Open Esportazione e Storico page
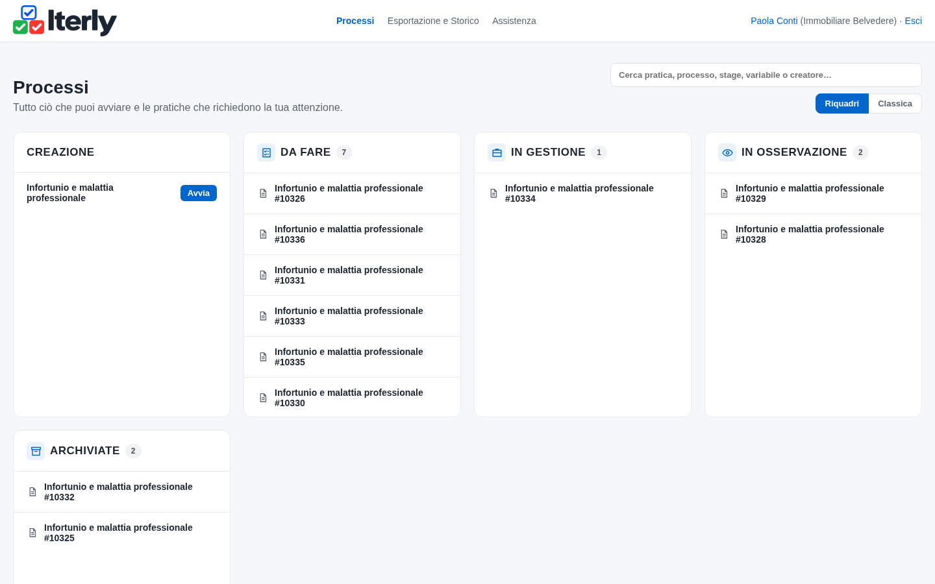 pos(433,21)
